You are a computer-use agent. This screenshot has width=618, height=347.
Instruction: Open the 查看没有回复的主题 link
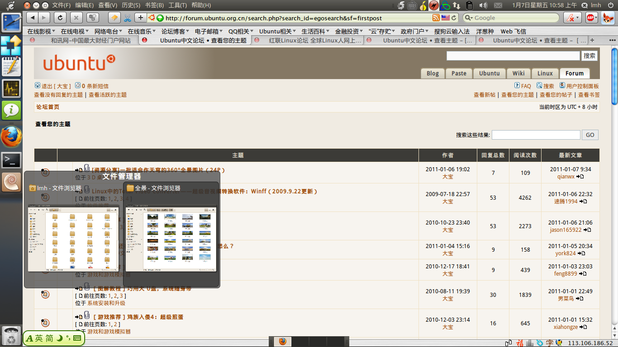tap(58, 95)
